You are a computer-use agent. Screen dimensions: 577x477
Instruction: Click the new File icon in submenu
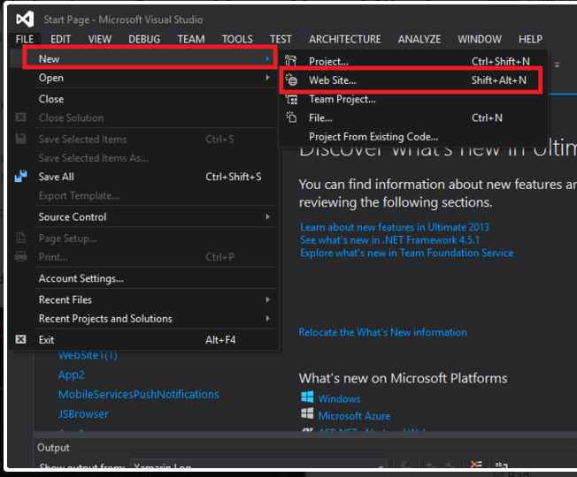(x=291, y=117)
